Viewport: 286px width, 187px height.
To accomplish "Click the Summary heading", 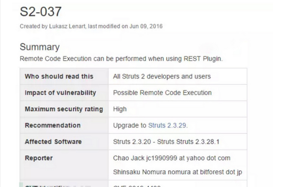I will pos(39,47).
